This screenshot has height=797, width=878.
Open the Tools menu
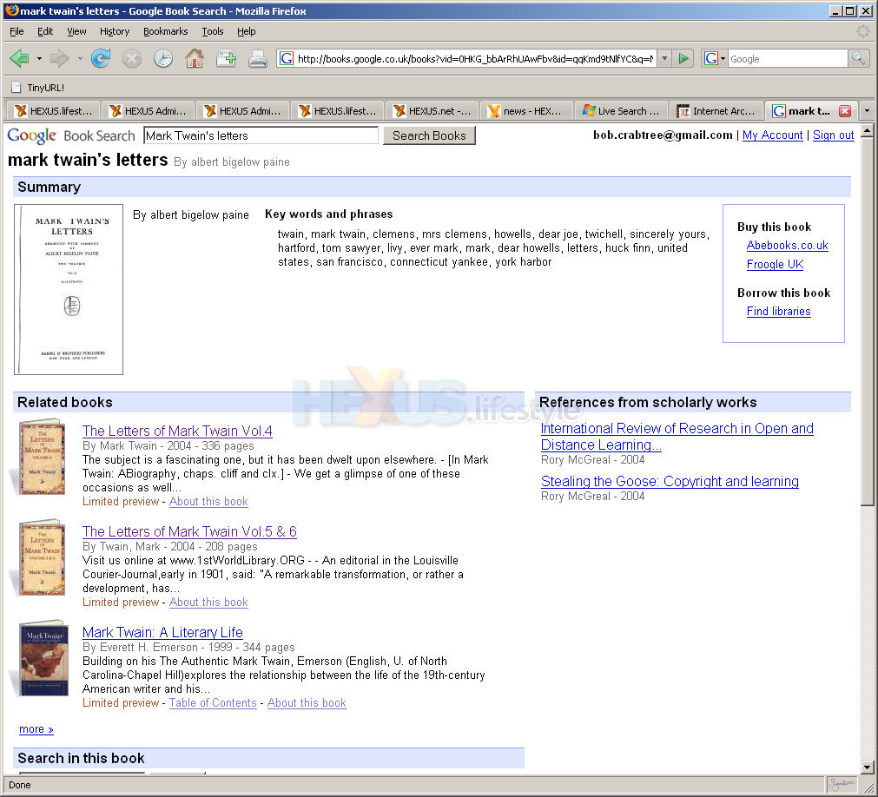click(213, 31)
